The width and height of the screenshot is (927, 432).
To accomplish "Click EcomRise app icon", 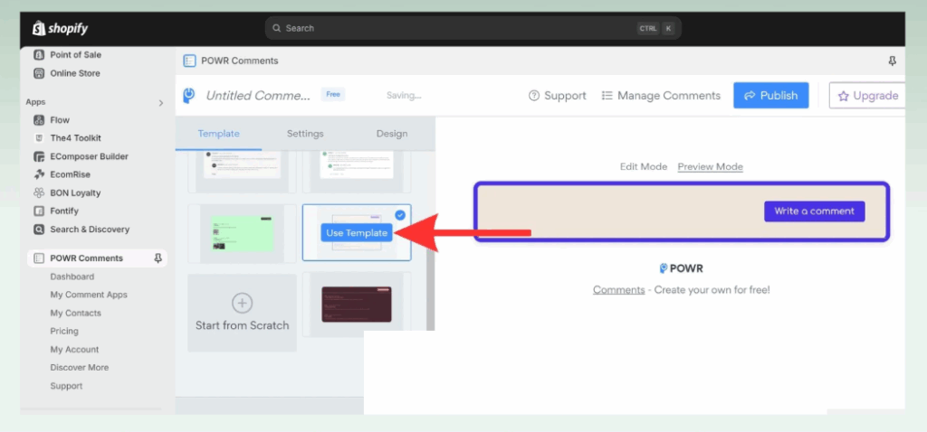I will point(39,174).
